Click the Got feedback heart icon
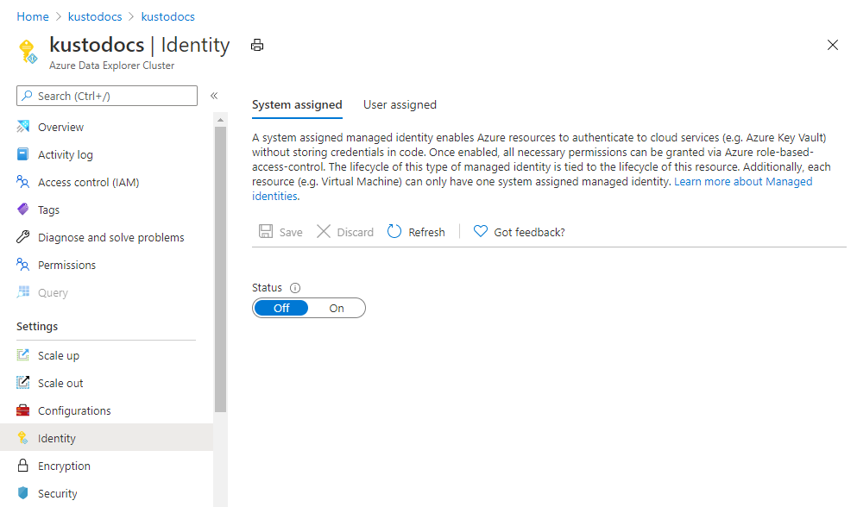 [x=481, y=231]
